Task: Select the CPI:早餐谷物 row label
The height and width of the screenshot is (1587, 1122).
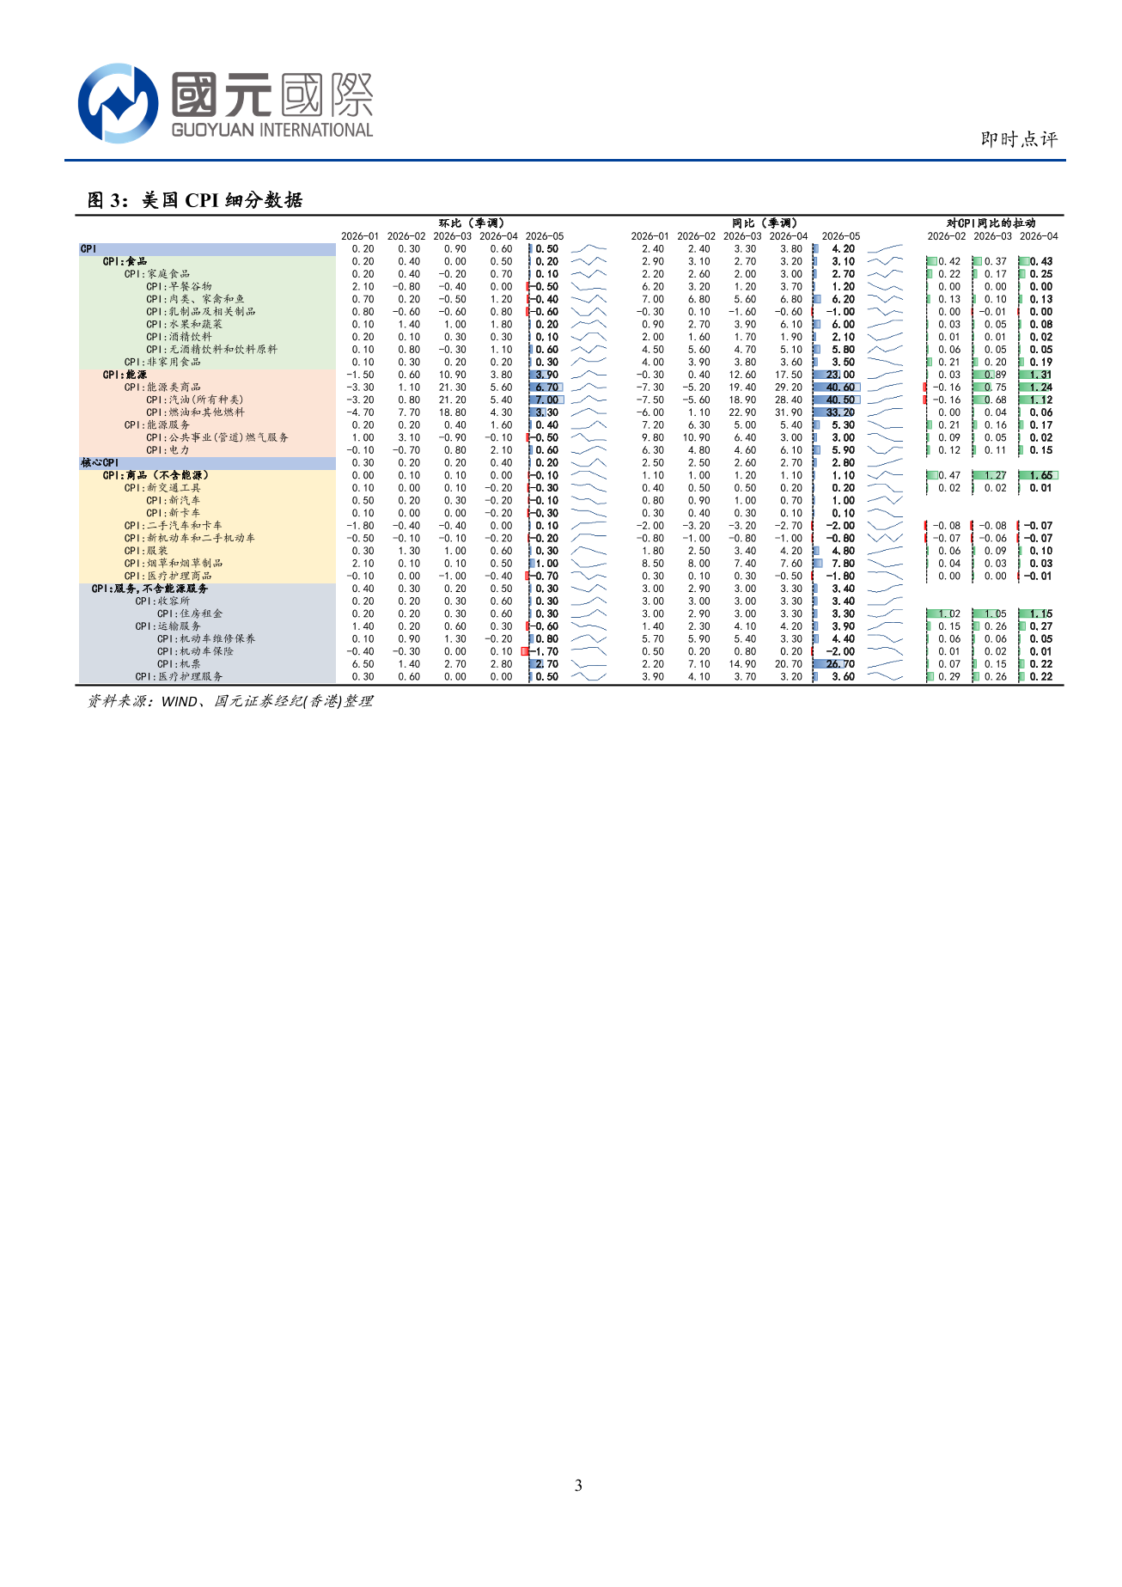Action: (179, 287)
